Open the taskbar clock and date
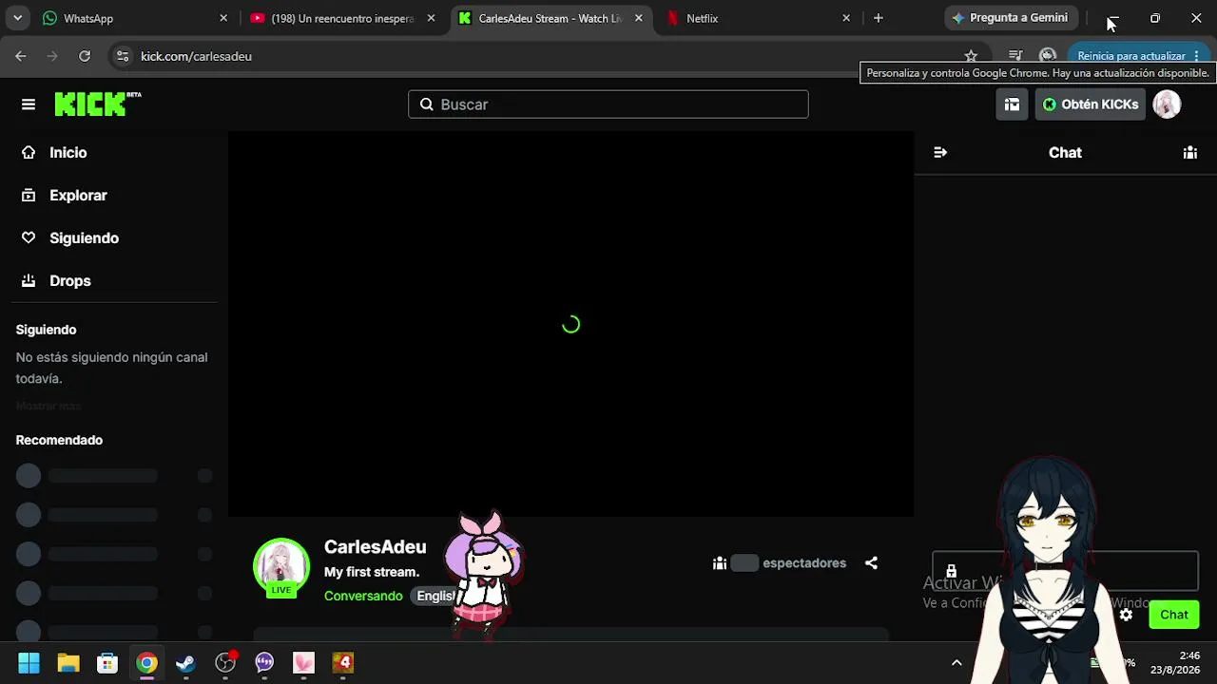 (x=1175, y=662)
